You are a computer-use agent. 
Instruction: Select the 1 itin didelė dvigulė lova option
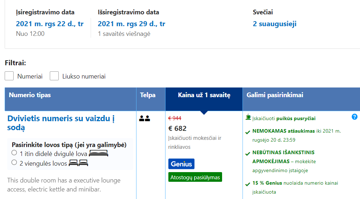coord(14,153)
